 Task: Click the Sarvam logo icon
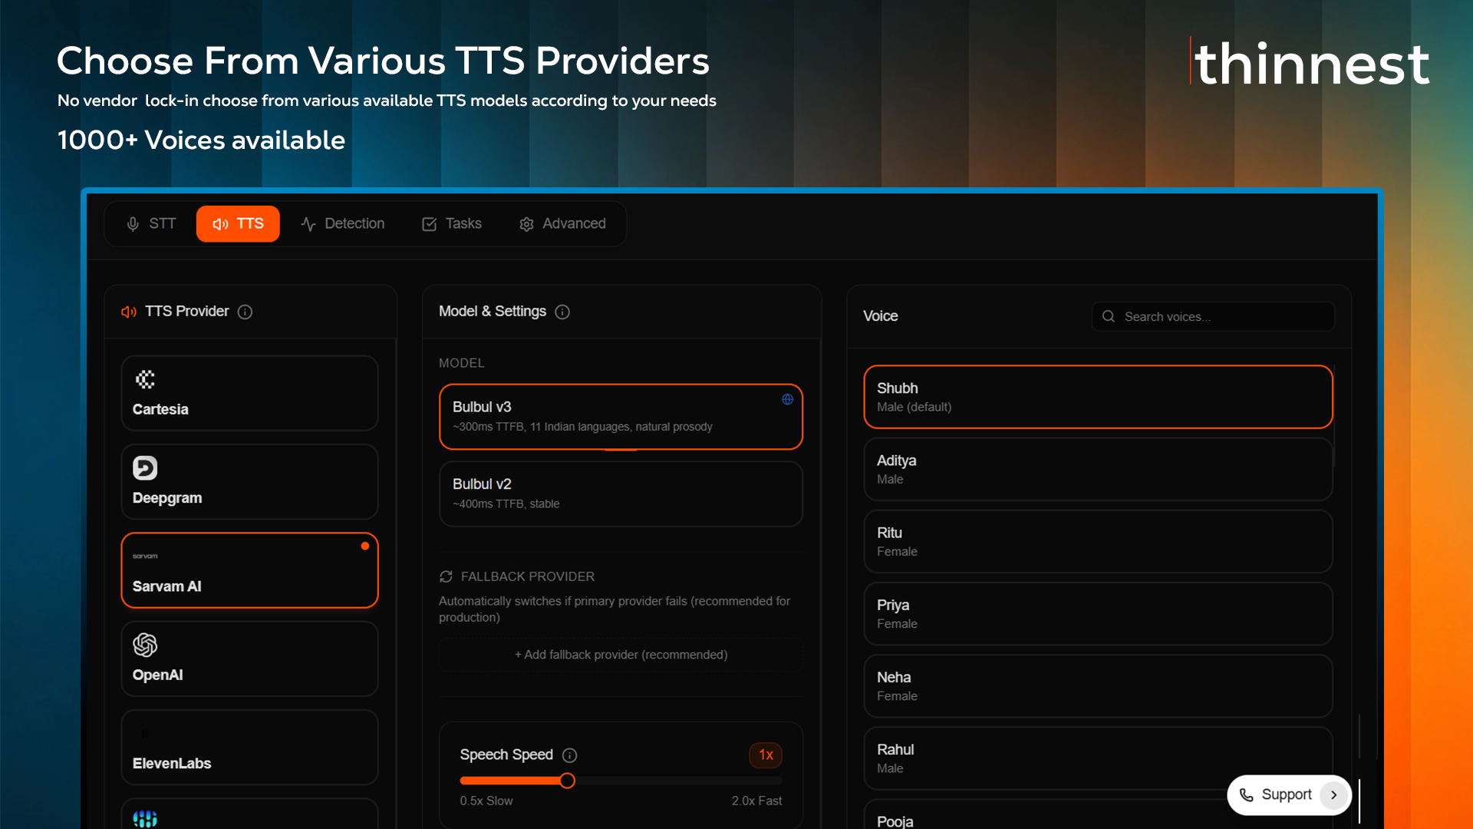(x=145, y=556)
